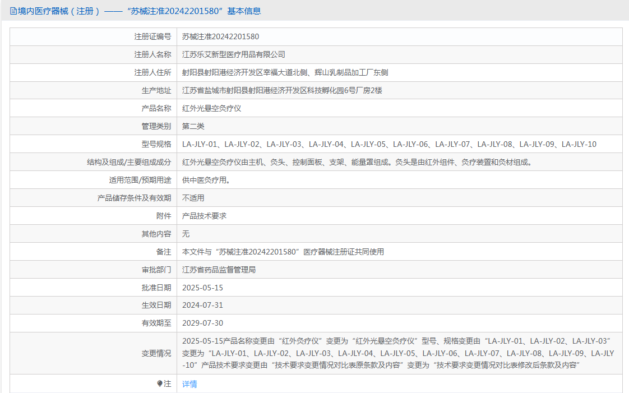The image size is (629, 393).
Task: Click the 生效日期 label
Action: click(156, 305)
